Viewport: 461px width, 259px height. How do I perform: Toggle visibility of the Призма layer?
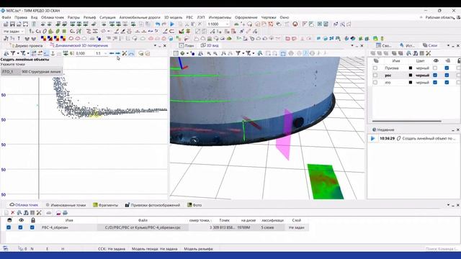435,68
